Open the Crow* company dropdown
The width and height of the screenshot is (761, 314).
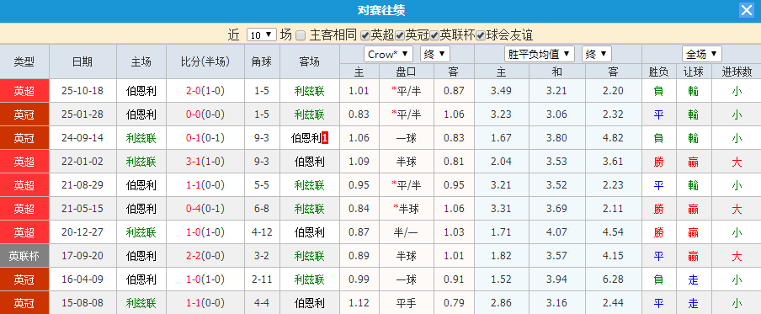(388, 54)
